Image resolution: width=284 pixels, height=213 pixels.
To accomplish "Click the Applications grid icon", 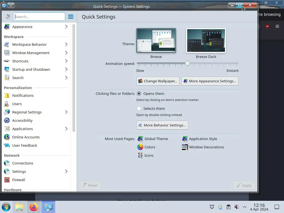I will click(x=7, y=129).
